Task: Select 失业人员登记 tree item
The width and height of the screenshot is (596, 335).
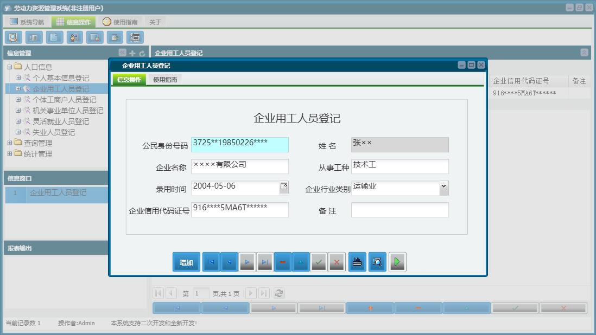Action: coord(54,132)
